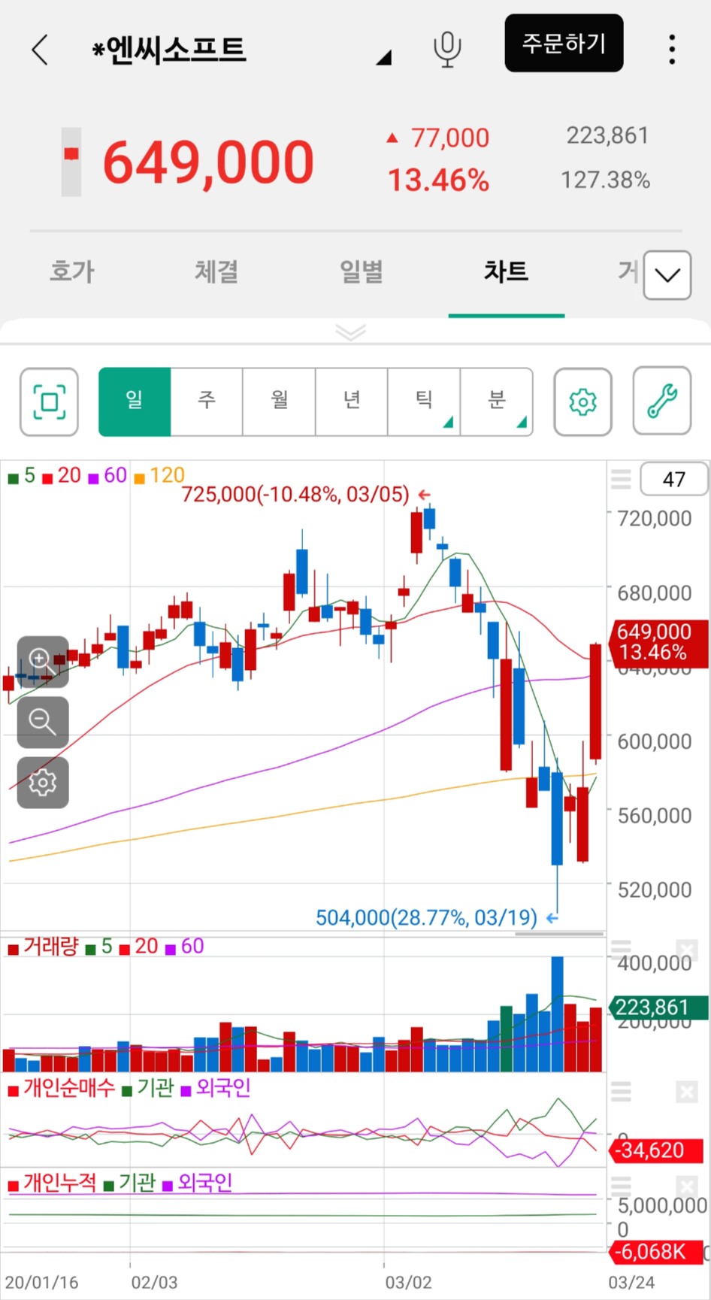Select the 월 monthly period

(279, 402)
